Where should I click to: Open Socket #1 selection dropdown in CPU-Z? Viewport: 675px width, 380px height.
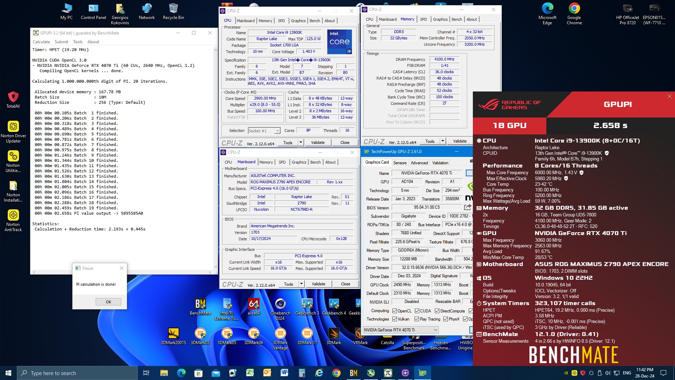(264, 131)
